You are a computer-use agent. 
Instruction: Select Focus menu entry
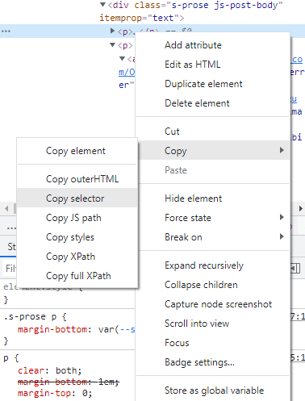[177, 343]
